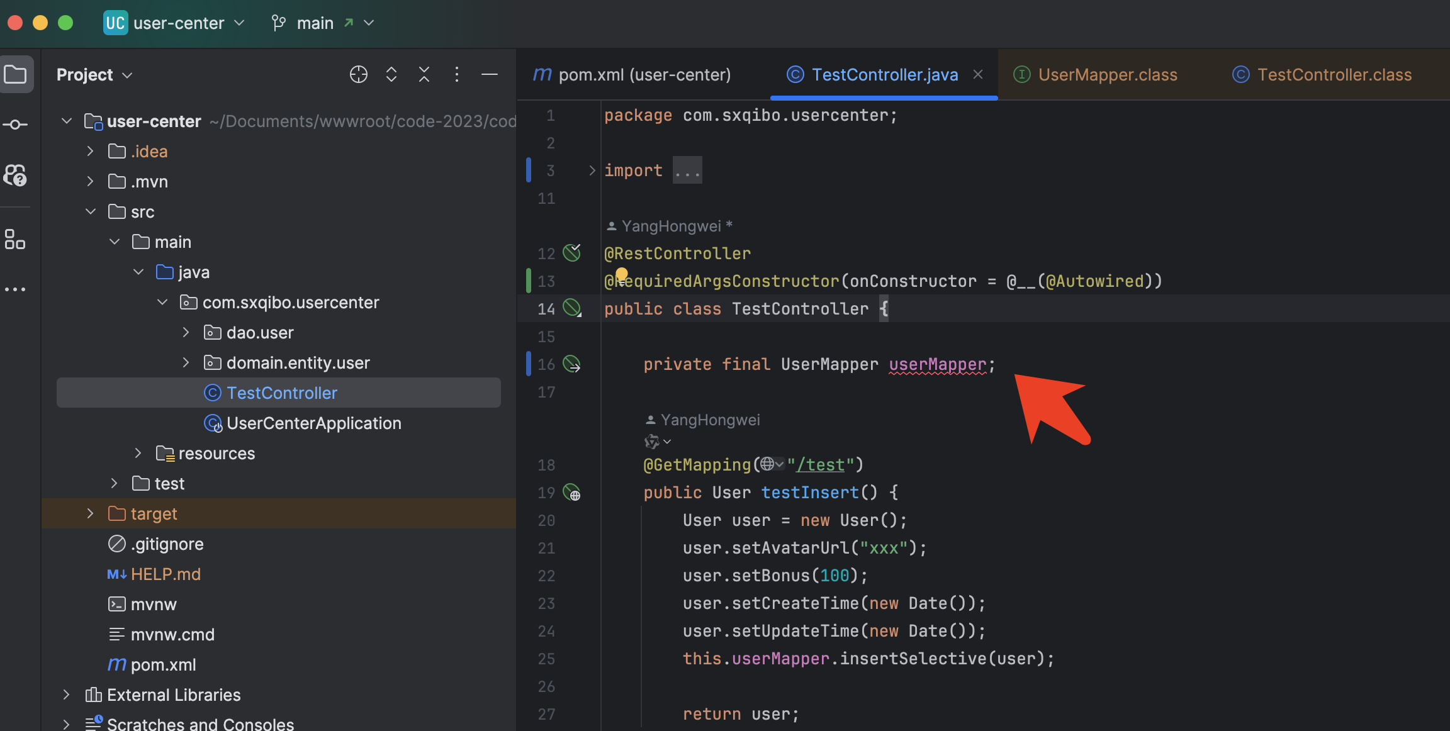Open the Project tool window folder icon
The height and width of the screenshot is (731, 1450).
16,75
